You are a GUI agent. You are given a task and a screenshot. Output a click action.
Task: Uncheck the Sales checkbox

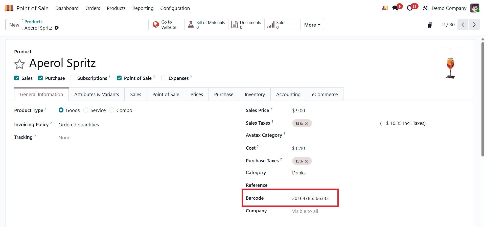[17, 78]
